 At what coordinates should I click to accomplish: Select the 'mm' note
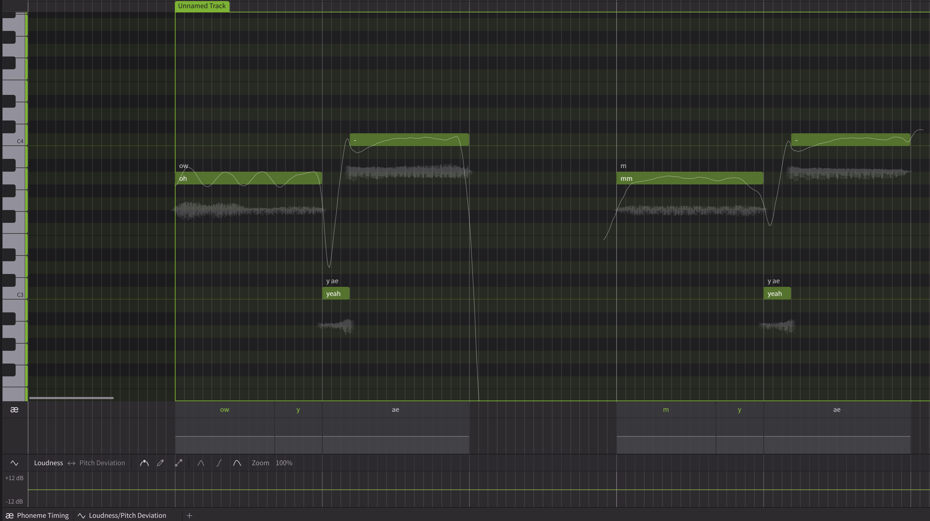point(690,178)
